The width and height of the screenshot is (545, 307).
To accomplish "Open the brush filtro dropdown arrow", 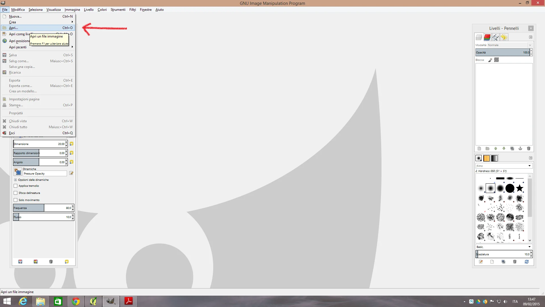I will [529, 166].
